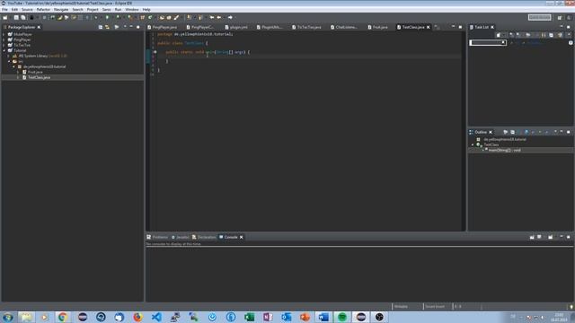Viewport: 575px width, 323px height.
Task: Open the Windows Start menu
Action: [8, 317]
